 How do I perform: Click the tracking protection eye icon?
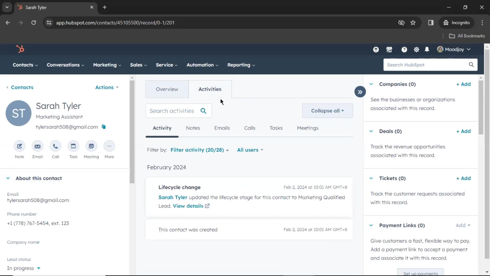click(401, 23)
